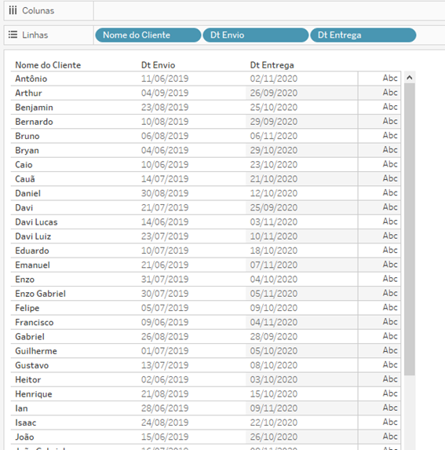Select date 04/09/2019 for Arthur

(x=165, y=93)
